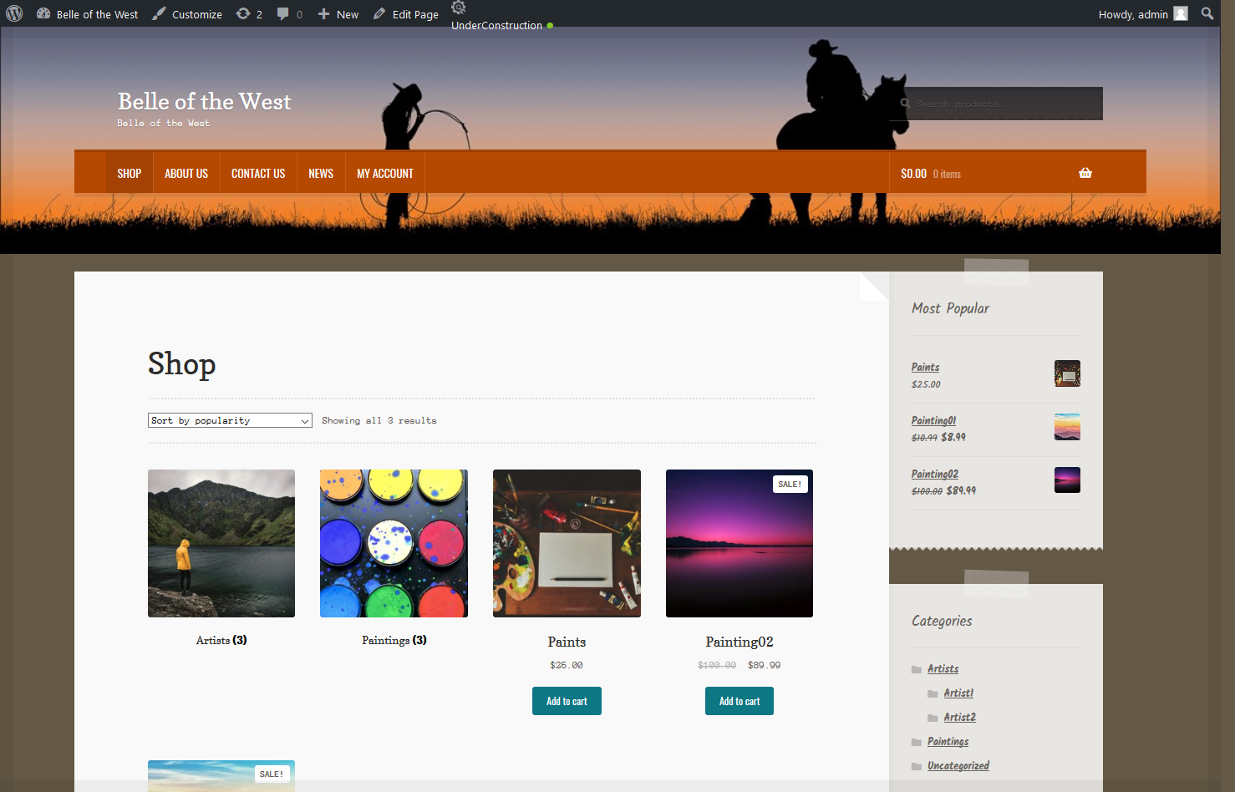The image size is (1235, 792).
Task: Click the dashboard gauge icon beside site name
Action: (x=43, y=13)
